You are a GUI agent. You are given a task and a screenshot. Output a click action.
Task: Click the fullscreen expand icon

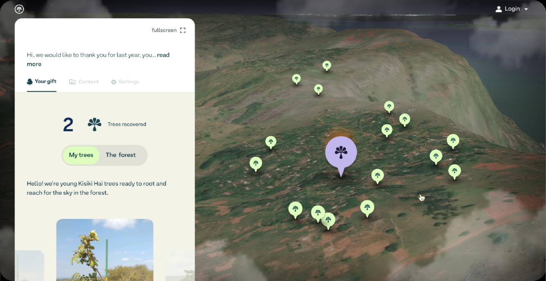click(183, 30)
